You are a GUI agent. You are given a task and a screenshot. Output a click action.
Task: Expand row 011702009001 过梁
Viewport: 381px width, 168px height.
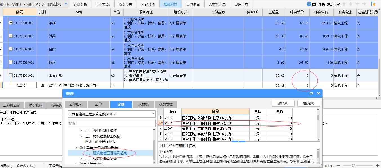click(x=11, y=36)
